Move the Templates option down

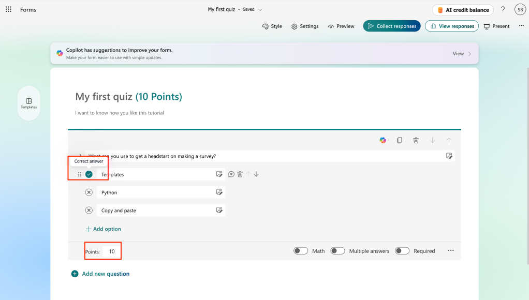[256, 174]
